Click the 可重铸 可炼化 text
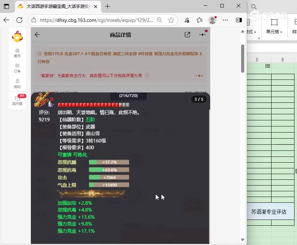 point(72,155)
